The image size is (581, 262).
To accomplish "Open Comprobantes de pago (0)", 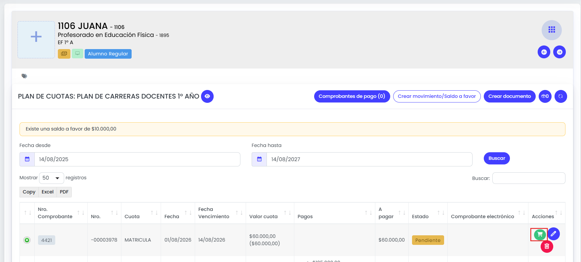I will point(352,96).
